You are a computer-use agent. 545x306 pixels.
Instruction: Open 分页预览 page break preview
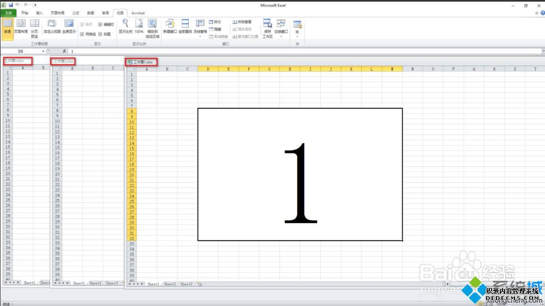point(34,28)
